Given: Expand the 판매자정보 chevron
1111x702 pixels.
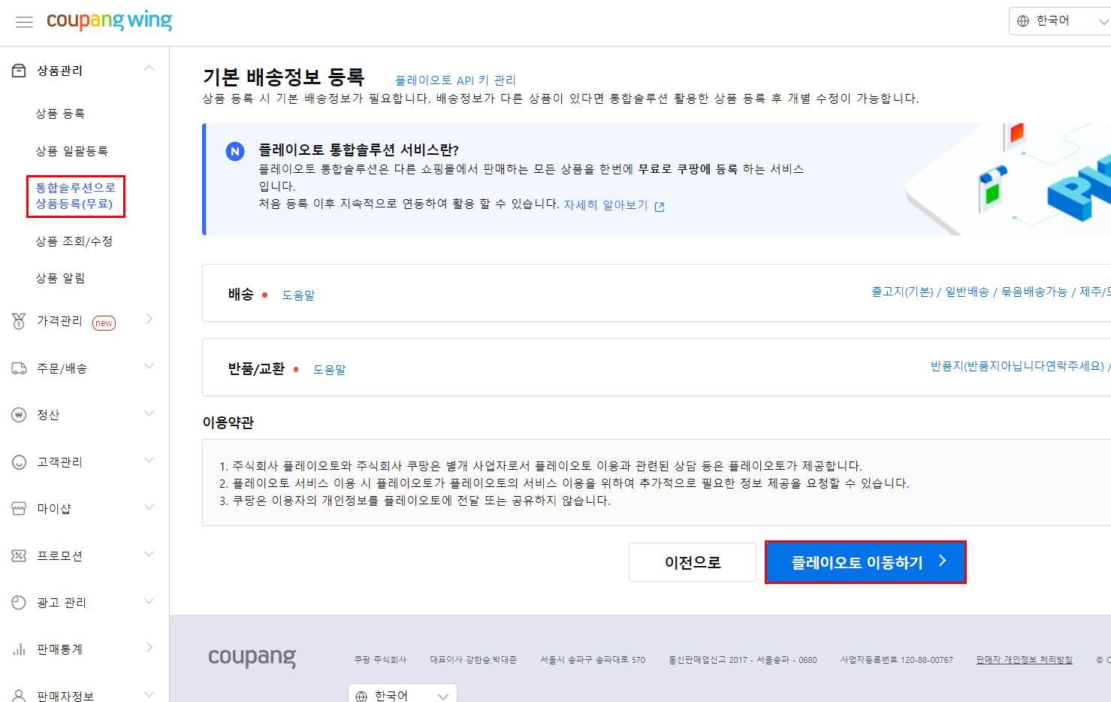Looking at the screenshot, I should pyautogui.click(x=149, y=694).
